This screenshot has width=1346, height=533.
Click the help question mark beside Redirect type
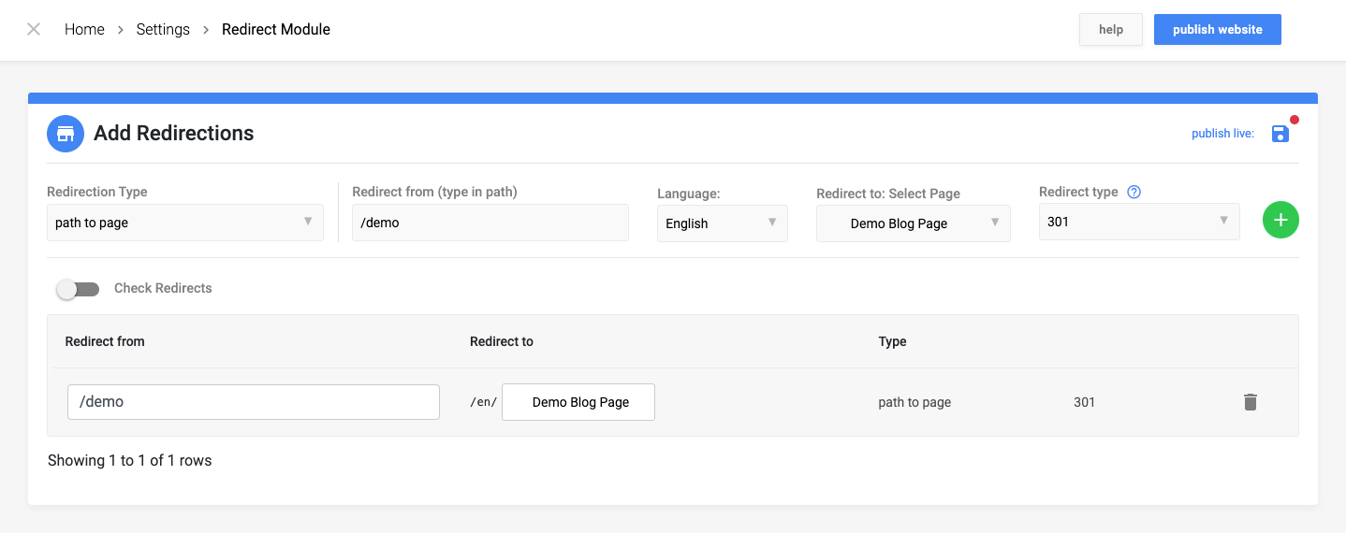coord(1134,192)
